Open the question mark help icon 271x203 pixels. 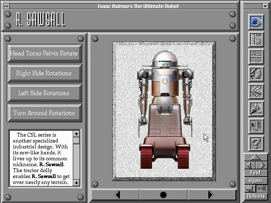(256, 143)
